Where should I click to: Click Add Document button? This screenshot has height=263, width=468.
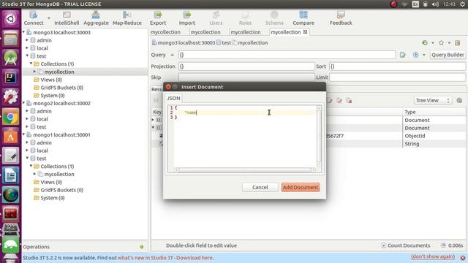coord(301,187)
